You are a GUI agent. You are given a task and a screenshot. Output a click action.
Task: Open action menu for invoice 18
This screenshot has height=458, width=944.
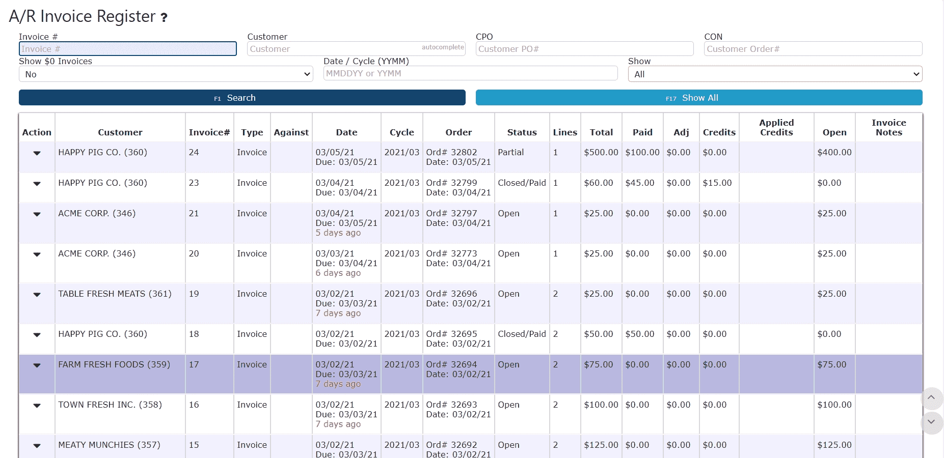pos(37,334)
